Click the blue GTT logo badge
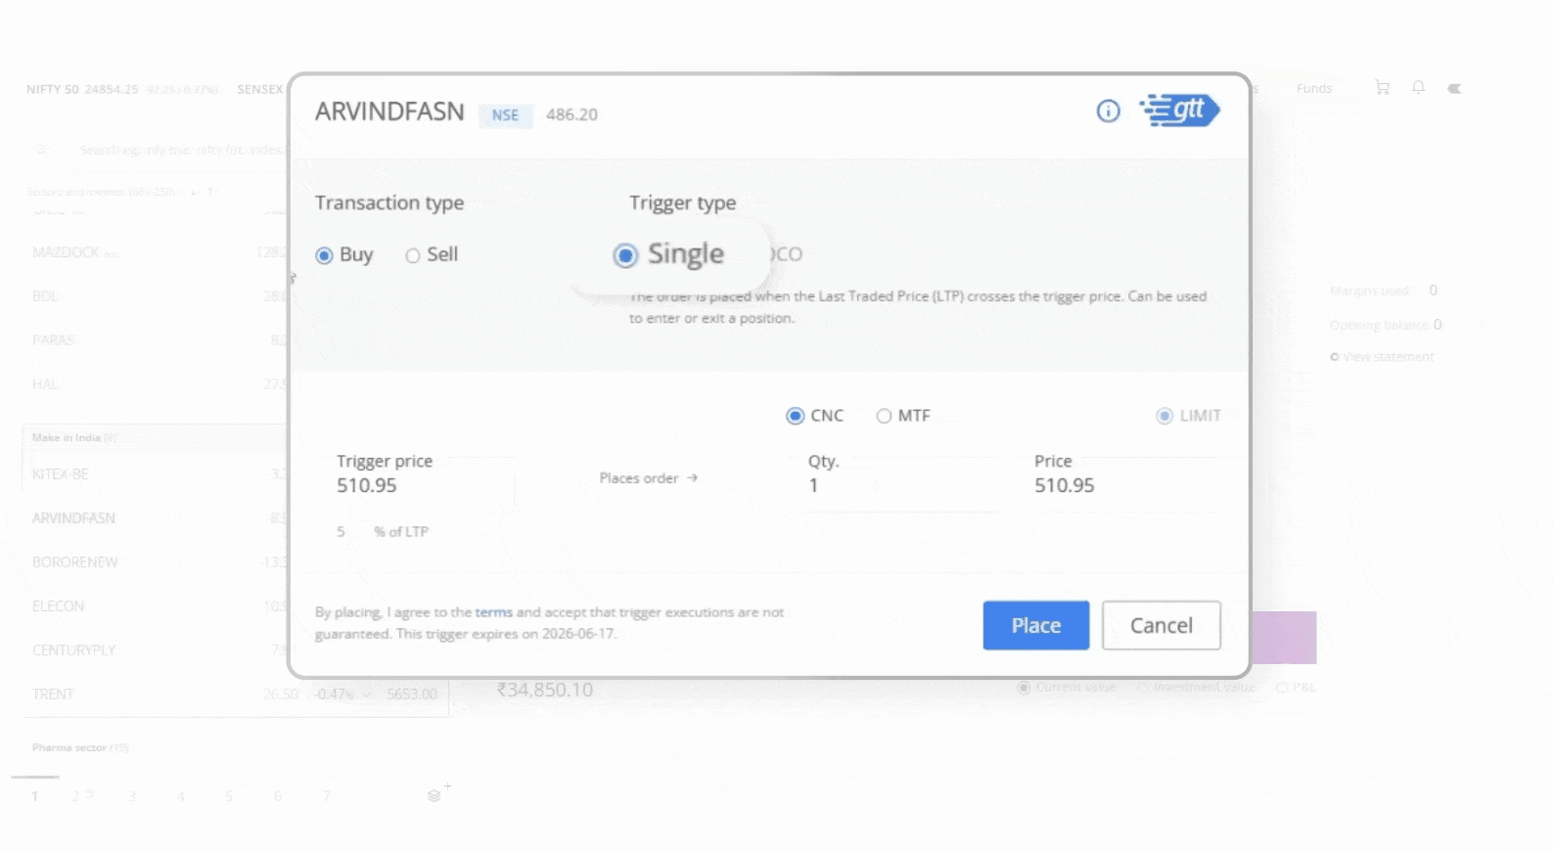The height and width of the screenshot is (852, 1553). (1180, 111)
